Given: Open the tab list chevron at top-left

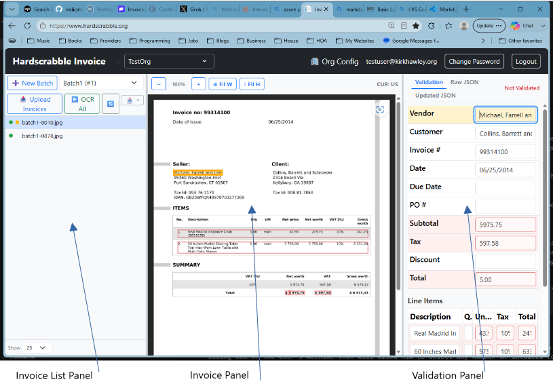Looking at the screenshot, I should click(12, 9).
